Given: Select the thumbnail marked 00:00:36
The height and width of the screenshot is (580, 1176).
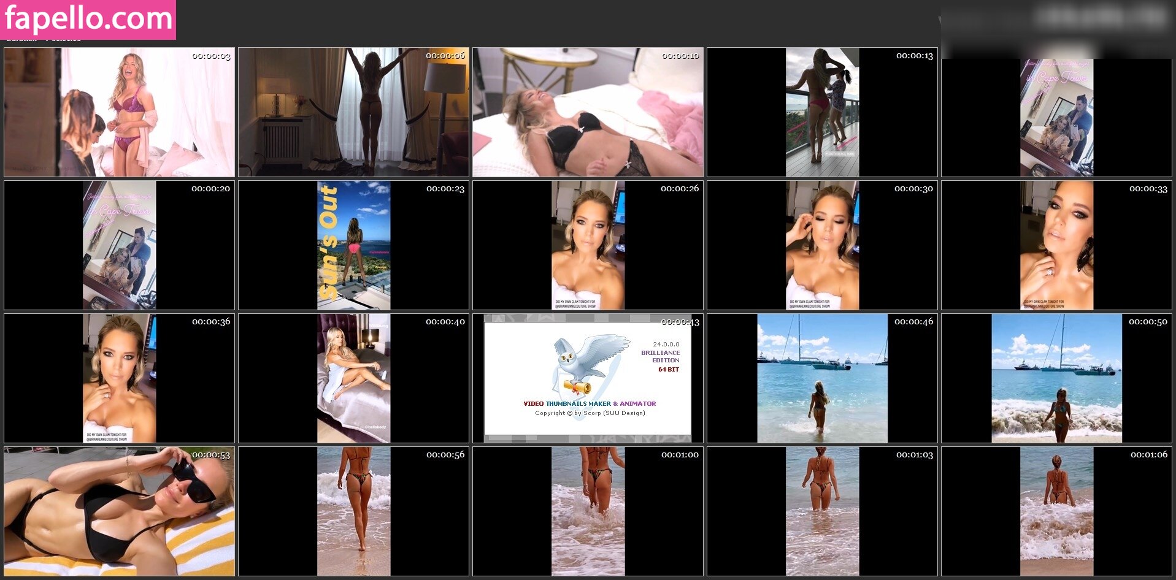Looking at the screenshot, I should pos(119,378).
